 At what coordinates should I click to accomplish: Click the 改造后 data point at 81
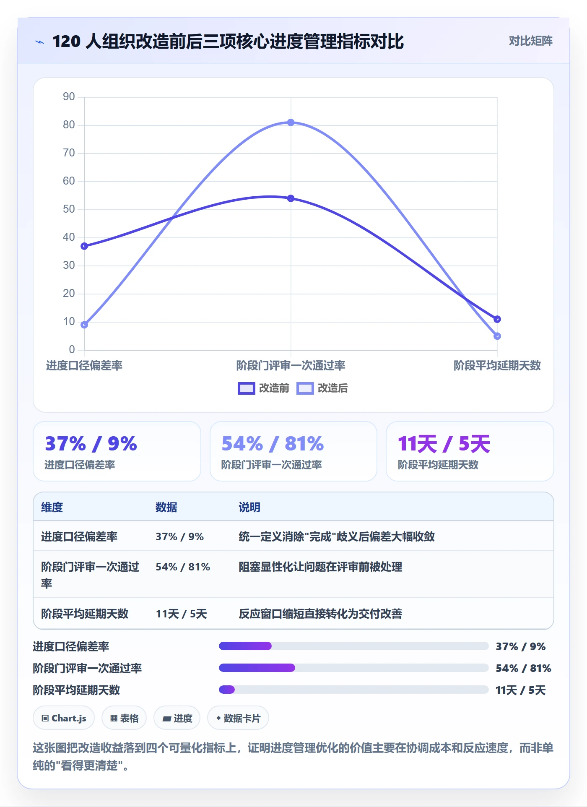click(291, 122)
